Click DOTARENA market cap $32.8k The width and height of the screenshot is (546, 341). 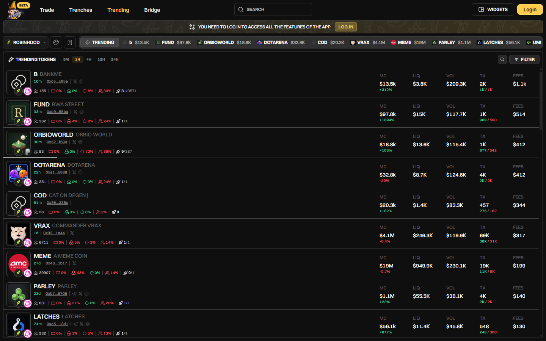point(388,175)
